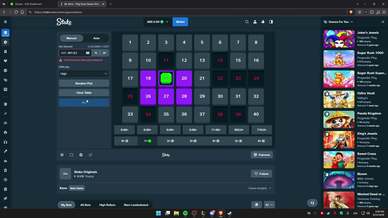Deselect Keno tile 26
Screen dimensions: 388x218
(x=148, y=96)
